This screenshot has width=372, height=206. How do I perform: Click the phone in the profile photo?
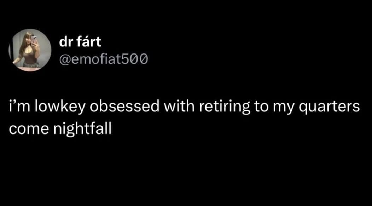point(34,39)
